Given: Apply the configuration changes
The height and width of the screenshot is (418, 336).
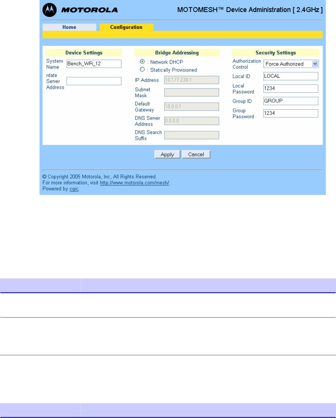Looking at the screenshot, I should click(x=167, y=154).
